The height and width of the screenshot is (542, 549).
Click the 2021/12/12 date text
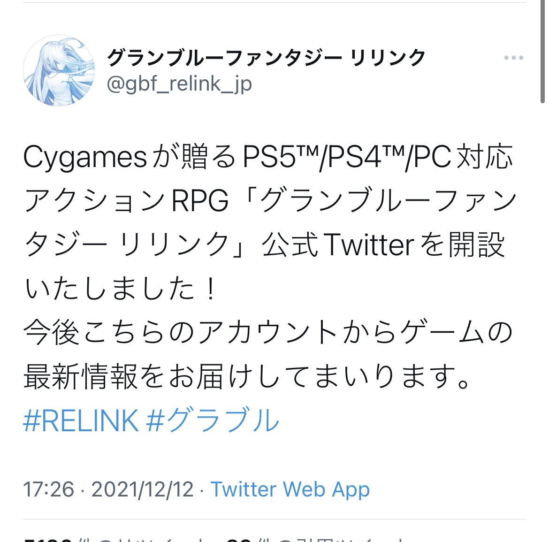point(143,489)
